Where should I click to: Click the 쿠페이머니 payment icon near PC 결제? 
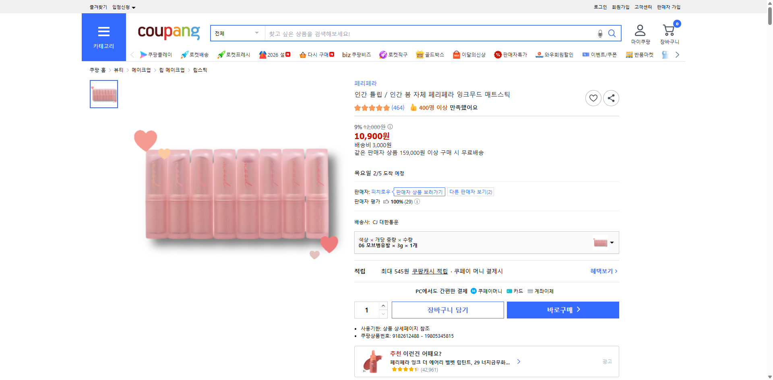tap(473, 291)
